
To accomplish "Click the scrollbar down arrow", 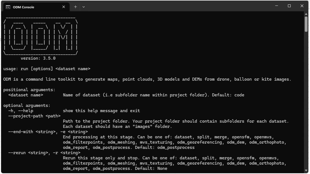I will coord(306,170).
